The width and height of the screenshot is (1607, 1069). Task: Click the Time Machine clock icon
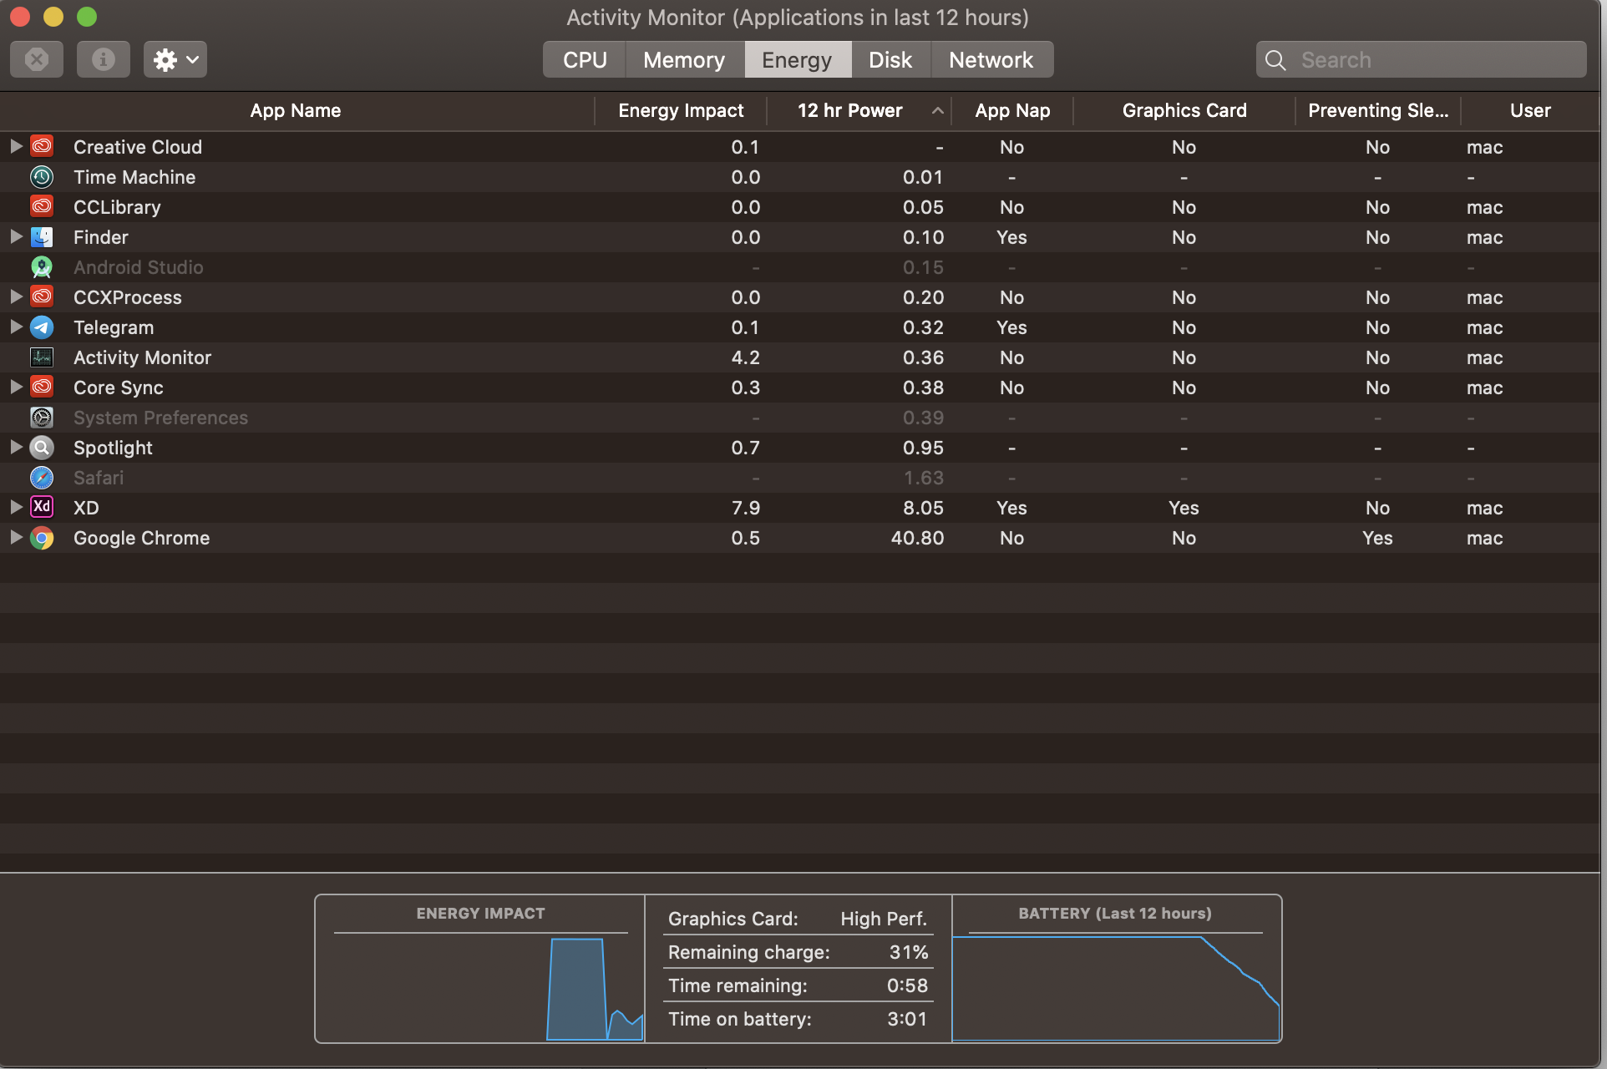point(42,177)
